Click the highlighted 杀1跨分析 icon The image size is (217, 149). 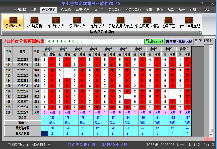tap(13, 22)
